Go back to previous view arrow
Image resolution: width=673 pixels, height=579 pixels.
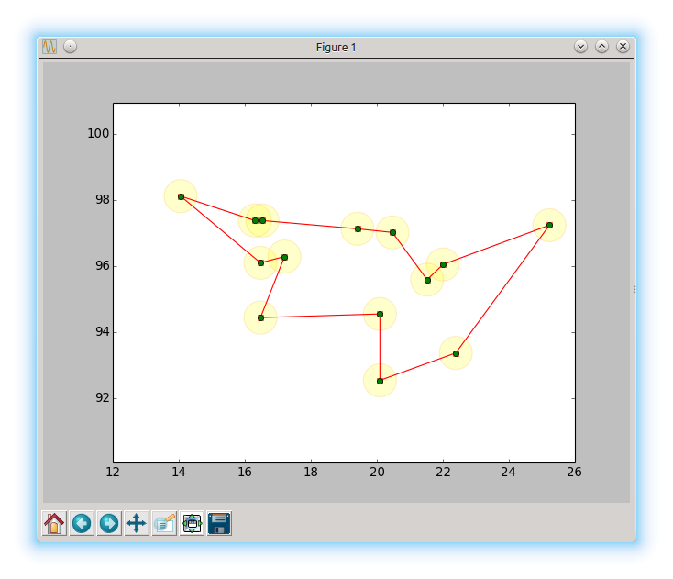(x=82, y=524)
